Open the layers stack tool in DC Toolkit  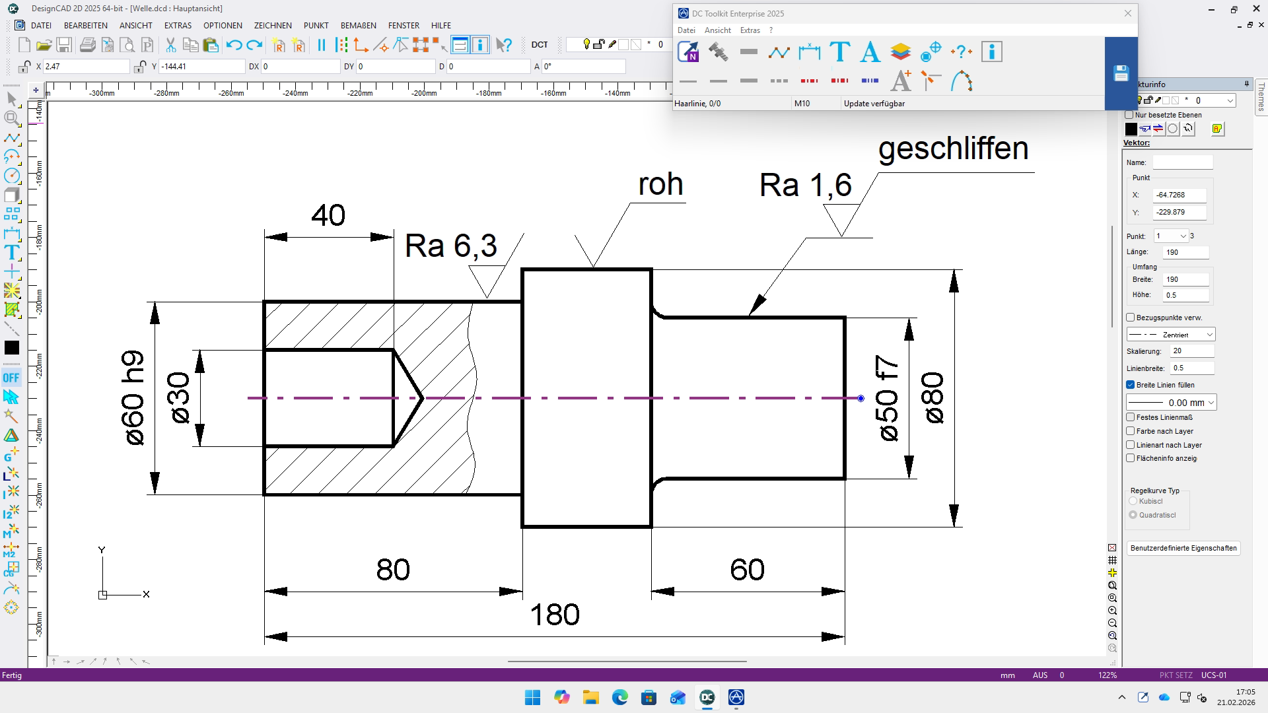(900, 51)
